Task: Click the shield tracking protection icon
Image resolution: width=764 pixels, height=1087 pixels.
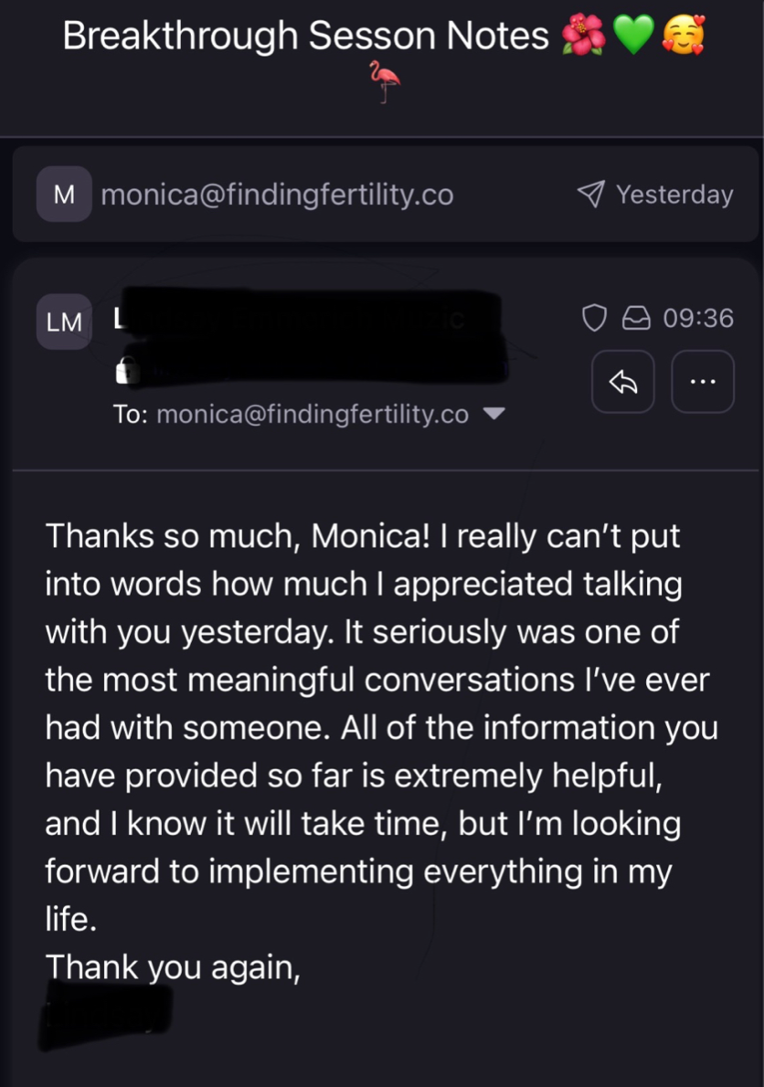Action: click(594, 318)
